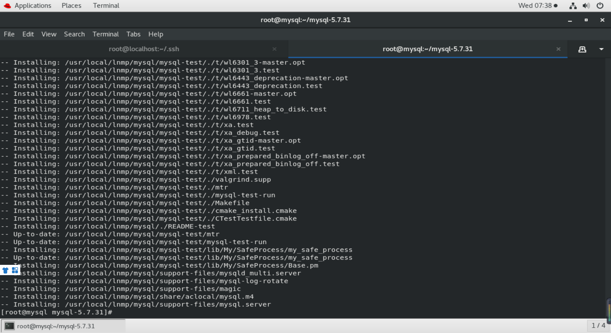The height and width of the screenshot is (333, 611).
Task: Switch to the root@localhost:~/.ssh tab
Action: click(x=144, y=49)
